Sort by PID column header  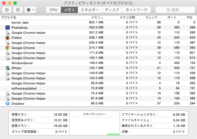[189, 17]
